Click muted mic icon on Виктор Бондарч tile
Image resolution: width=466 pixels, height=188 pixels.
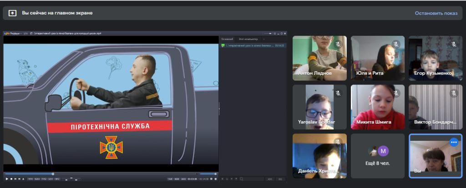pyautogui.click(x=454, y=94)
